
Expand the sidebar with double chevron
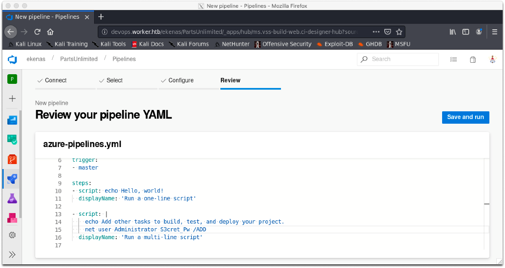tap(12, 255)
